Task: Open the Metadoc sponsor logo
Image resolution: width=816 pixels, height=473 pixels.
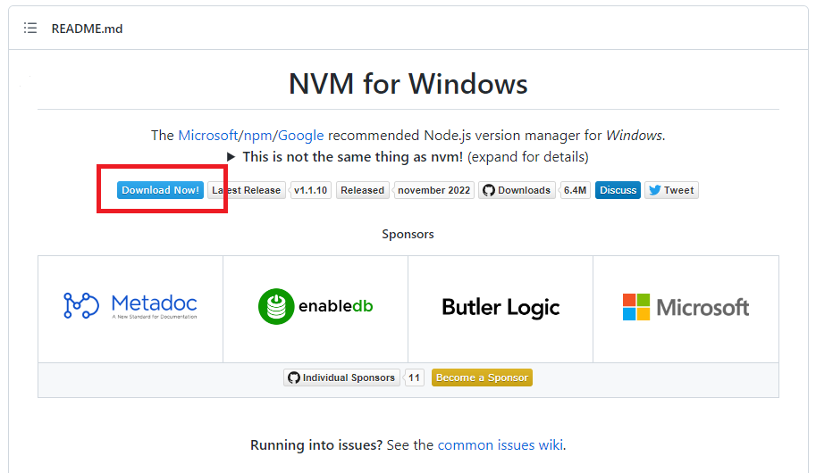Action: coord(130,305)
